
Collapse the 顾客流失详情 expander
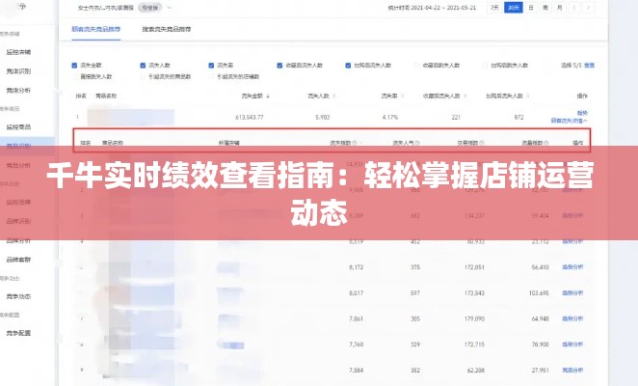tap(569, 122)
